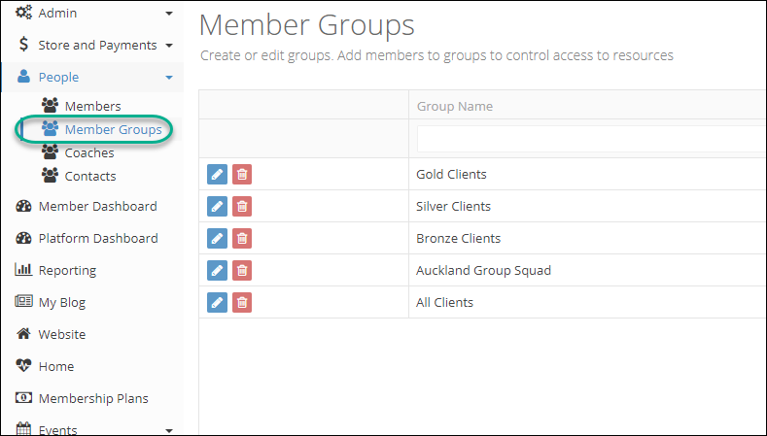Viewport: 767px width, 436px height.
Task: Delete the Silver Clients group
Action: tap(242, 206)
